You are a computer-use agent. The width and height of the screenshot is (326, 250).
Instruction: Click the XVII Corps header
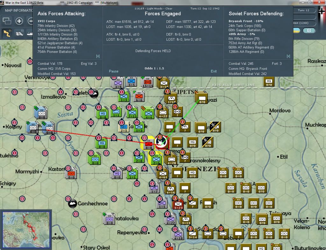point(46,21)
